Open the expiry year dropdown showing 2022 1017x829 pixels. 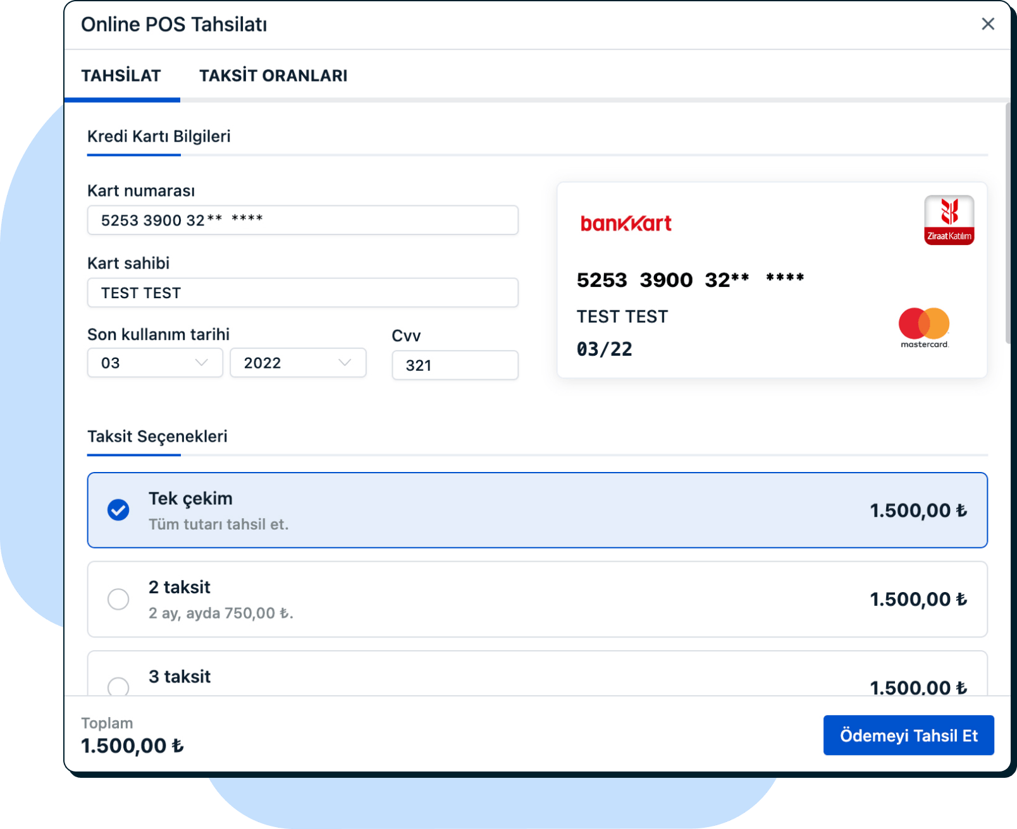298,363
